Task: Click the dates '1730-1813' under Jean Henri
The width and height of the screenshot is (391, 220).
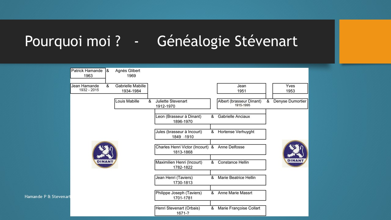Action: point(183,182)
